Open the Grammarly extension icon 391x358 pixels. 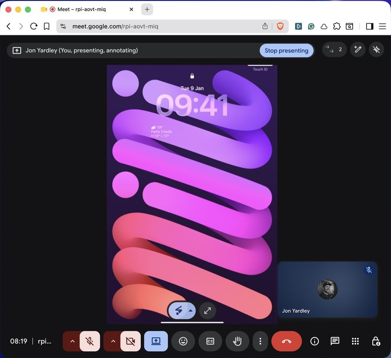tap(311, 26)
